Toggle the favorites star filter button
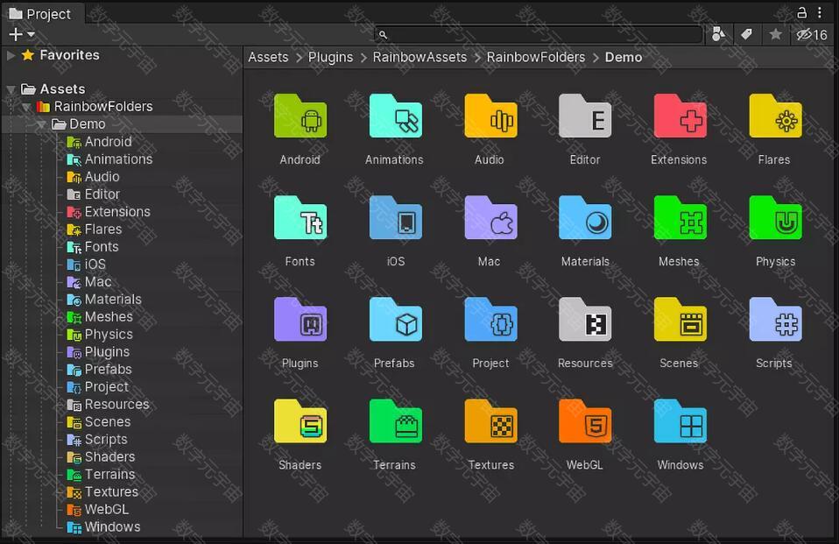839x544 pixels. [x=775, y=34]
